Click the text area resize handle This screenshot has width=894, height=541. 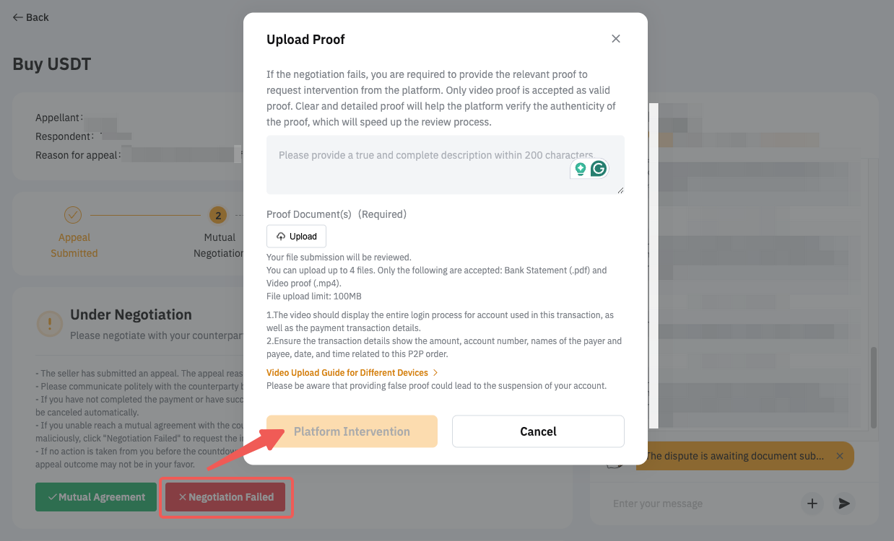(x=620, y=190)
